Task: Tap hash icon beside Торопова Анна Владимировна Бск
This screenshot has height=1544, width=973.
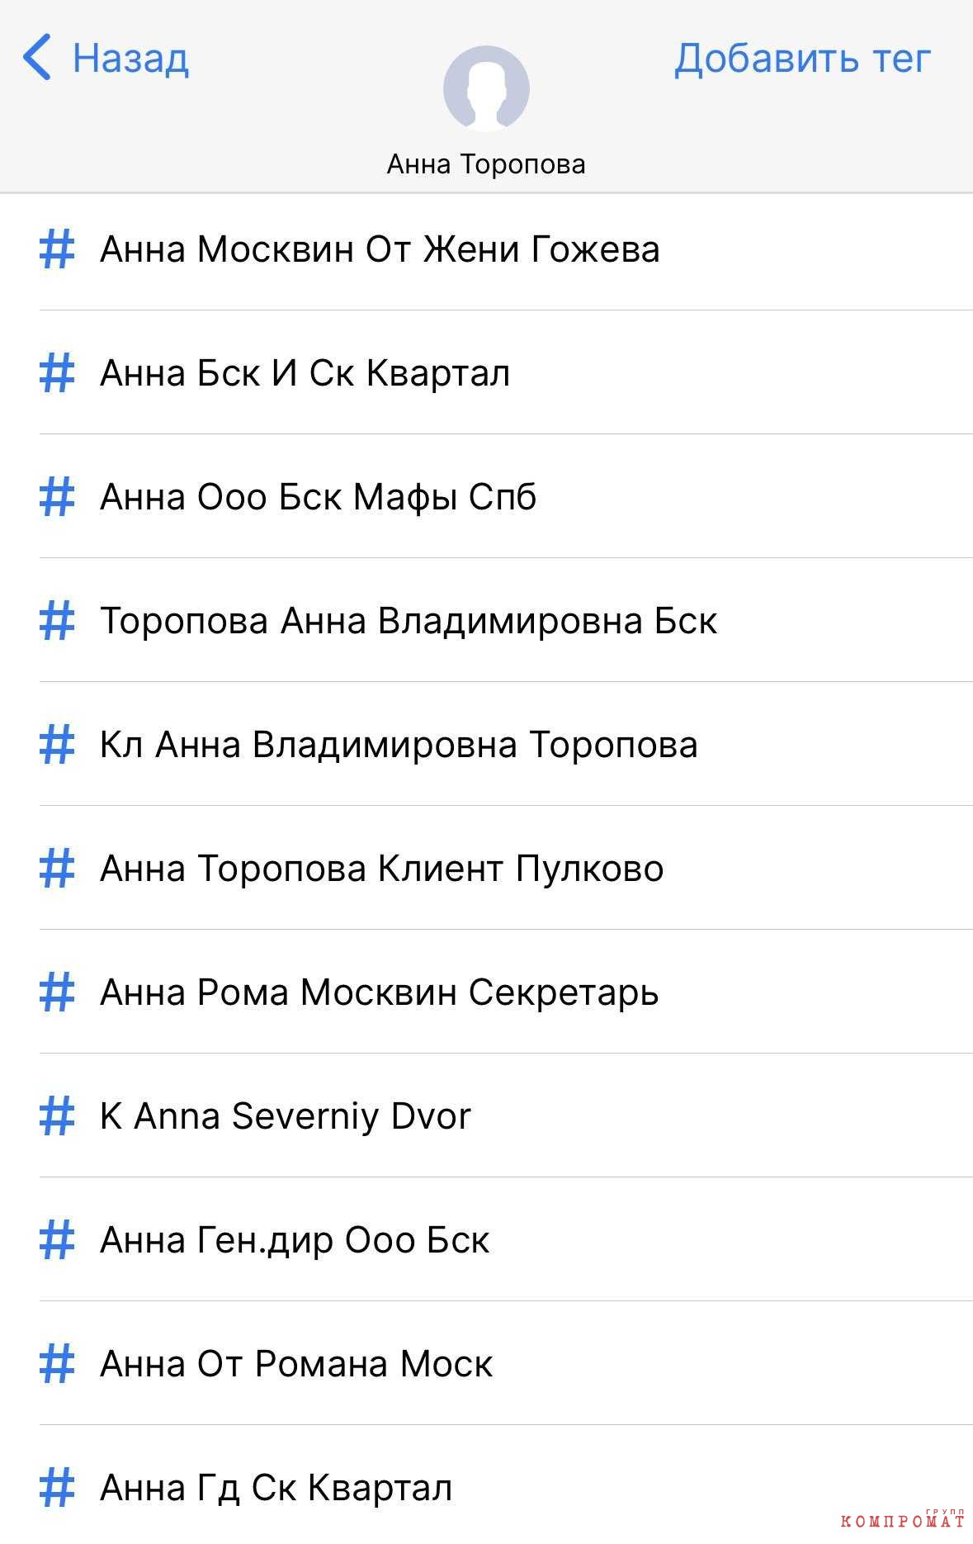Action: 57,620
